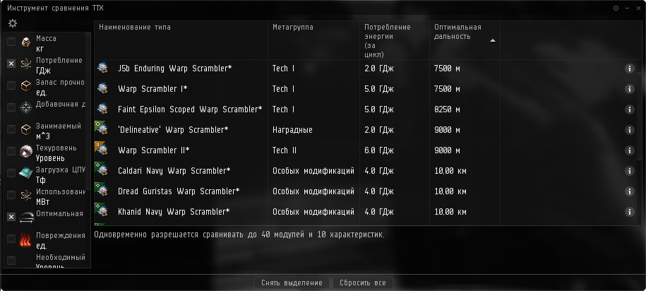The image size is (646, 291).
Task: Click the 'Delineative' Warp Scrambler module icon
Action: (102, 129)
